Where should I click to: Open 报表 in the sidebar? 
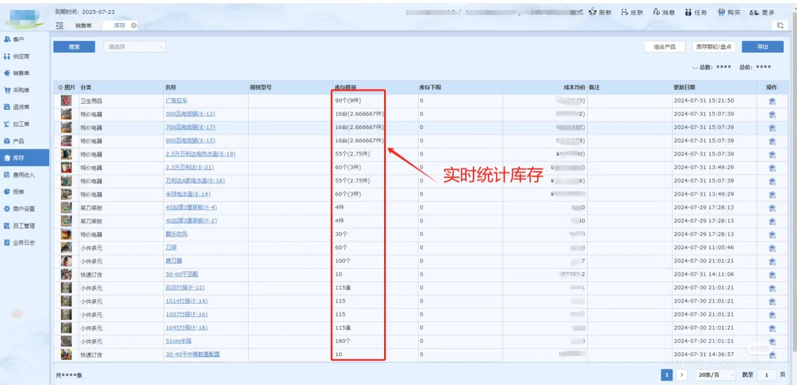point(24,192)
